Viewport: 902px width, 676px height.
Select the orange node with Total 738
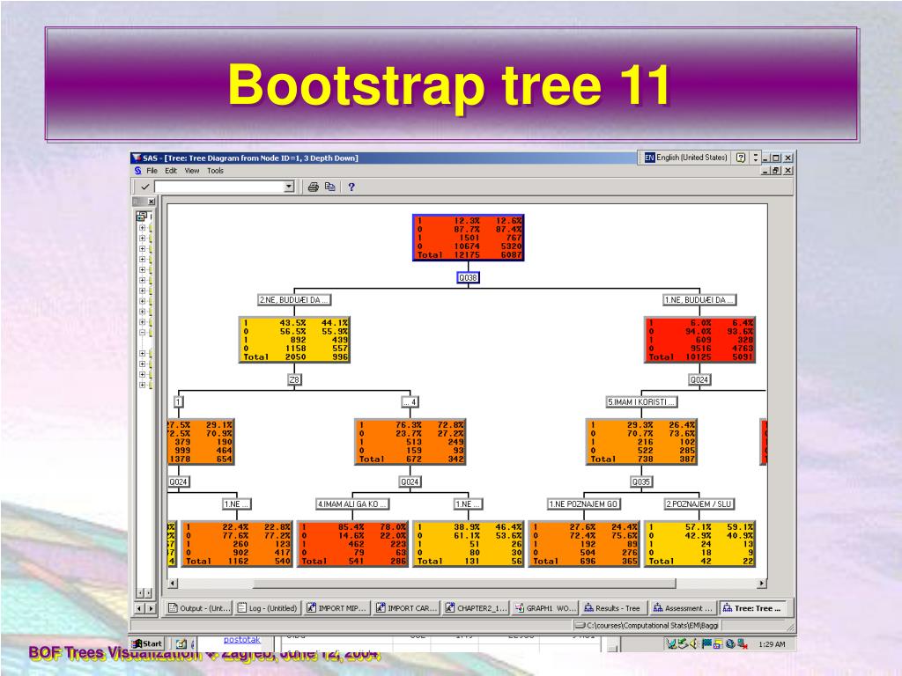tap(641, 442)
